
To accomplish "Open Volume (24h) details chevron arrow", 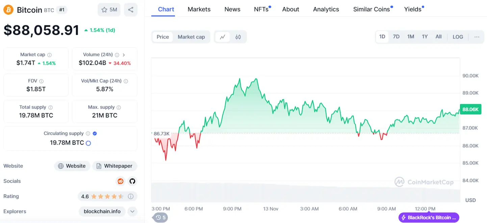I will (x=124, y=55).
